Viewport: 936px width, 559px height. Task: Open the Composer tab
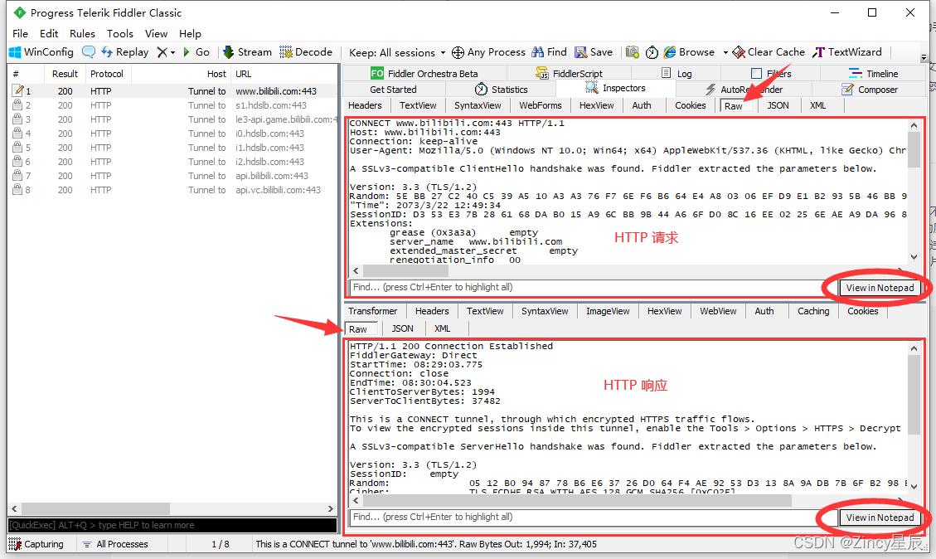coord(869,90)
